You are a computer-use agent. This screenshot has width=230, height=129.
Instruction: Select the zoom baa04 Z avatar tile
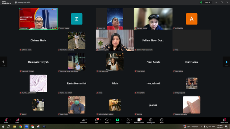point(77,19)
